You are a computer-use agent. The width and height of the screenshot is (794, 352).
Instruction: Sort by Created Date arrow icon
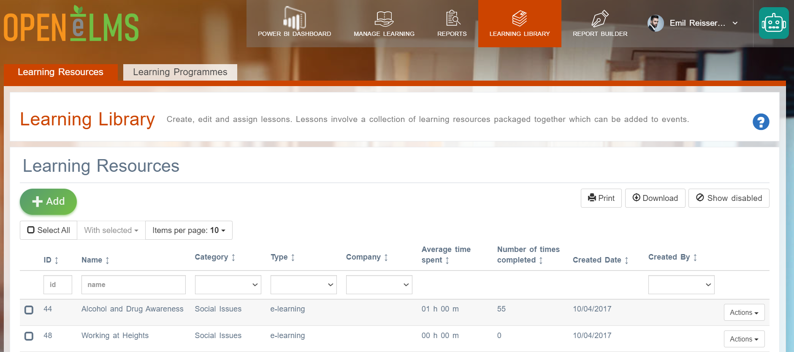click(x=626, y=260)
